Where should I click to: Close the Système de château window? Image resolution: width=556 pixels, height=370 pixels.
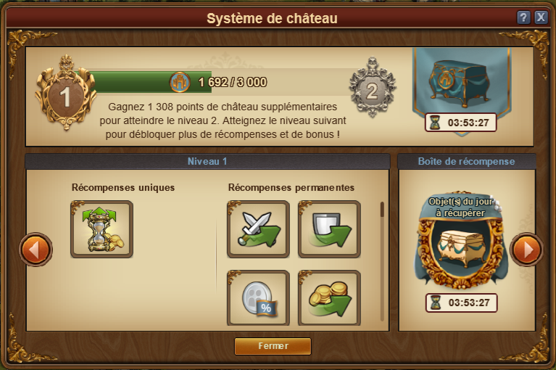click(540, 17)
